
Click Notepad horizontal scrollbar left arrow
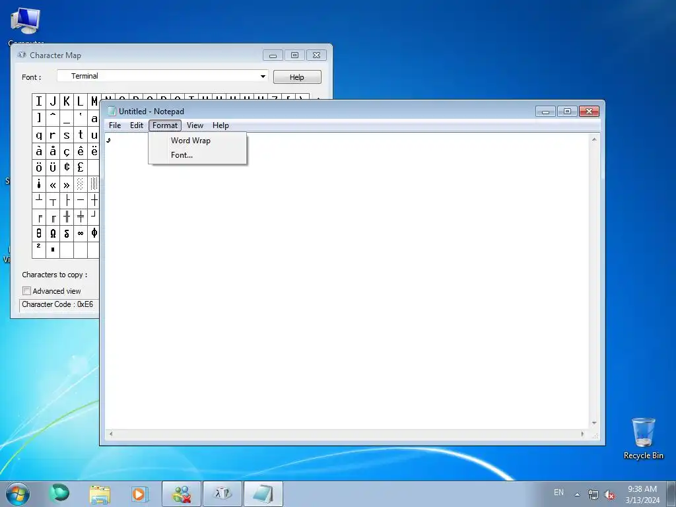(x=111, y=434)
